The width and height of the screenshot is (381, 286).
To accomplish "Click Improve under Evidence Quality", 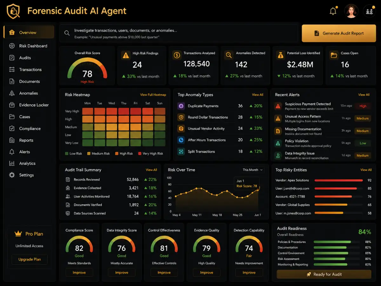I will [x=207, y=273].
